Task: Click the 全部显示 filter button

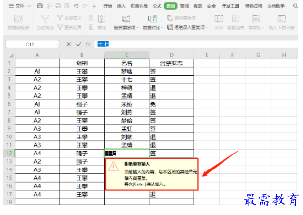Action: coord(69,18)
